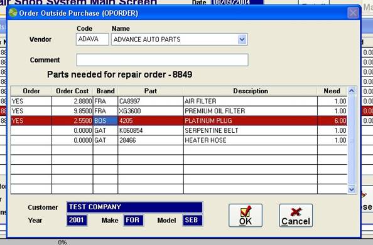Image resolution: width=373 pixels, height=245 pixels.
Task: Click into the Comment input field
Action: click(162, 60)
